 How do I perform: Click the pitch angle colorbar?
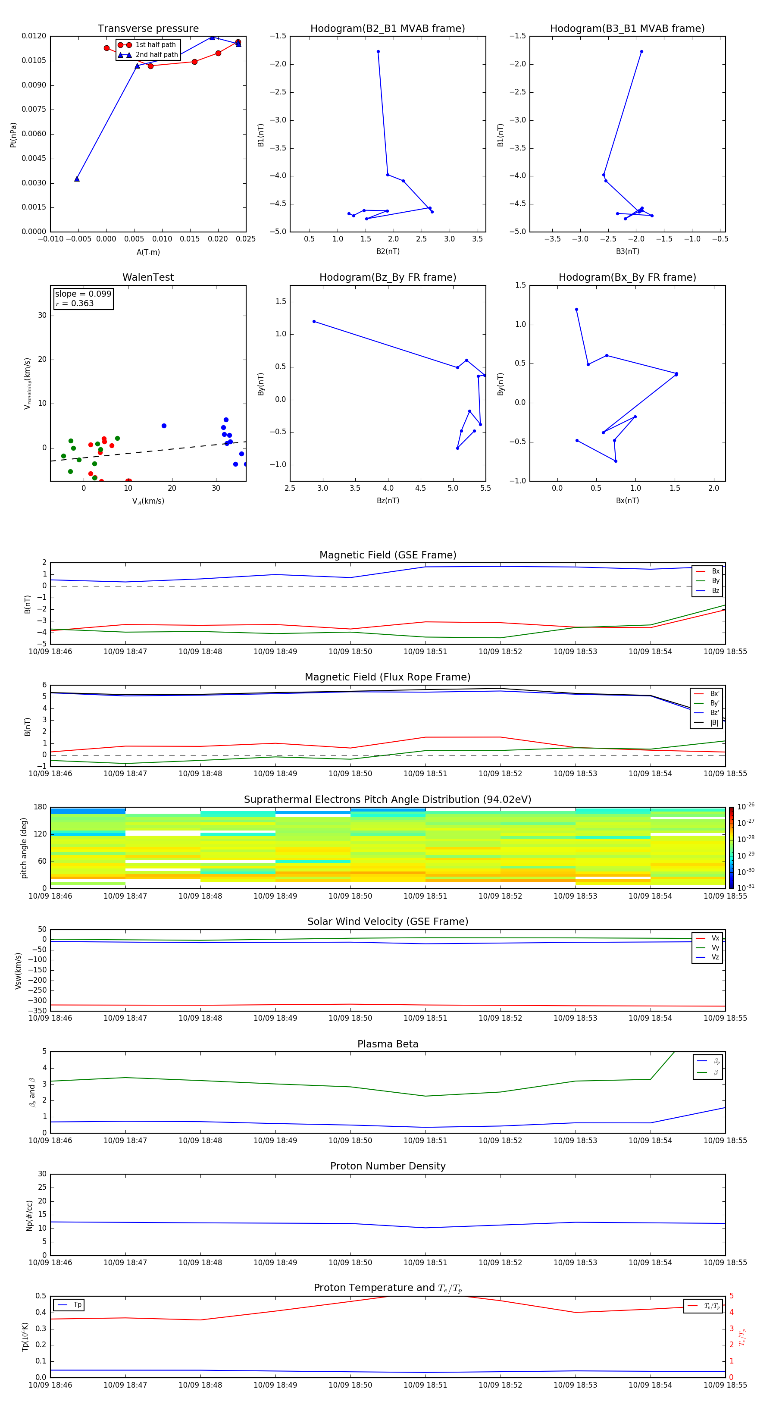[x=731, y=848]
